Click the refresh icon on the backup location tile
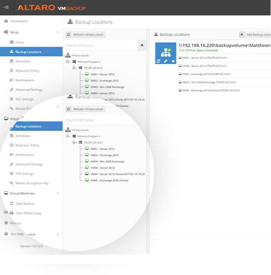This screenshot has width=271, height=275. (x=158, y=61)
